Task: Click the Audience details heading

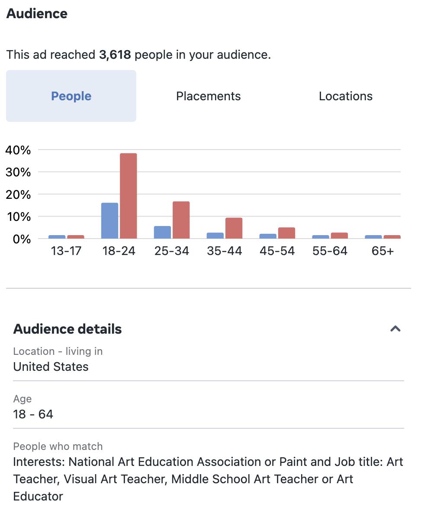Action: point(67,329)
